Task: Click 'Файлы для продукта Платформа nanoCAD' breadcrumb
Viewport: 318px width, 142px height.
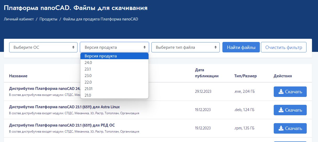Action: coord(101,19)
